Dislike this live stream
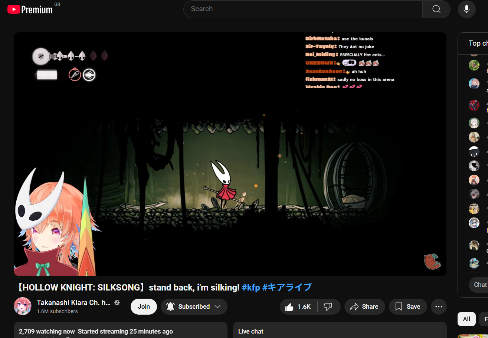 click(x=328, y=306)
